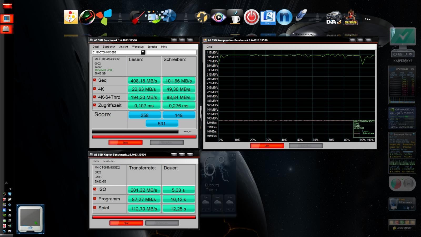Start Duke Nukem Forever from the dock
The width and height of the screenshot is (421, 237).
(x=351, y=17)
